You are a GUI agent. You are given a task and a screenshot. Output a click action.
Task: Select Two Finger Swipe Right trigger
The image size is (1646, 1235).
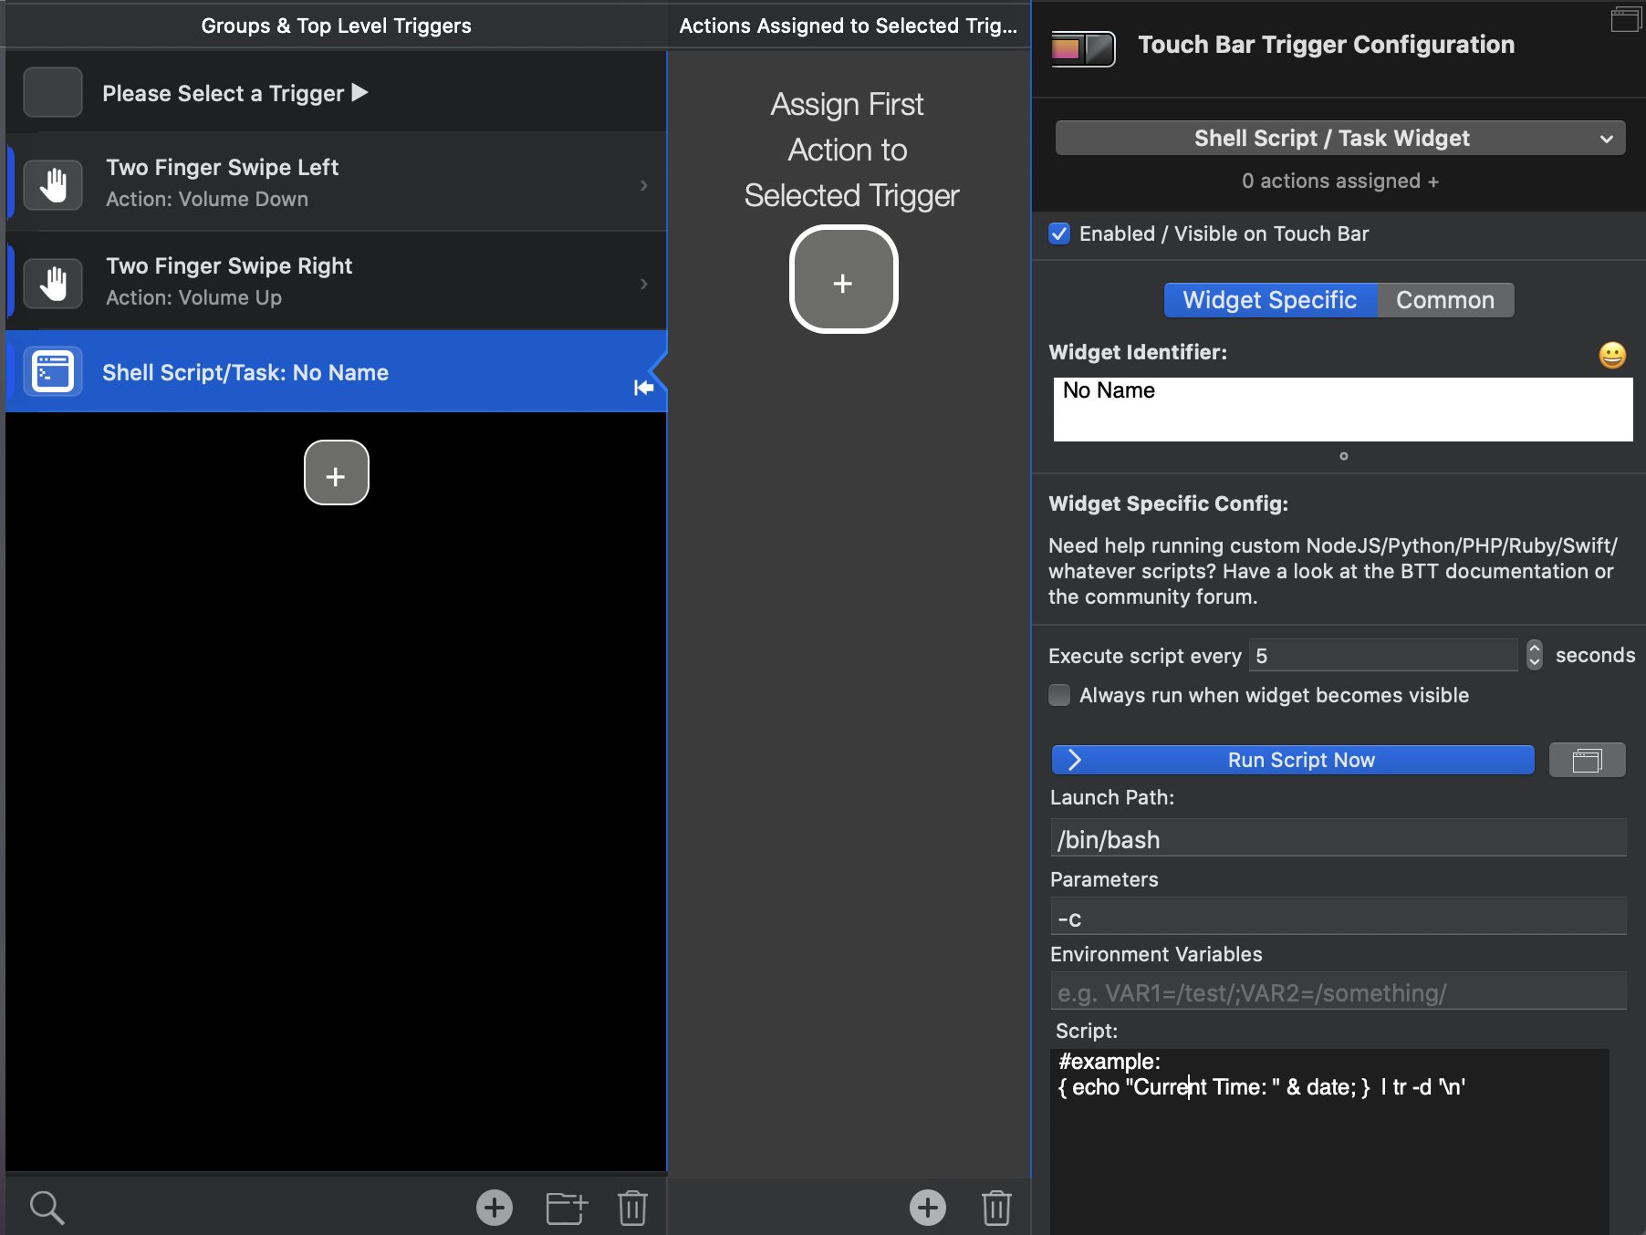click(x=336, y=281)
